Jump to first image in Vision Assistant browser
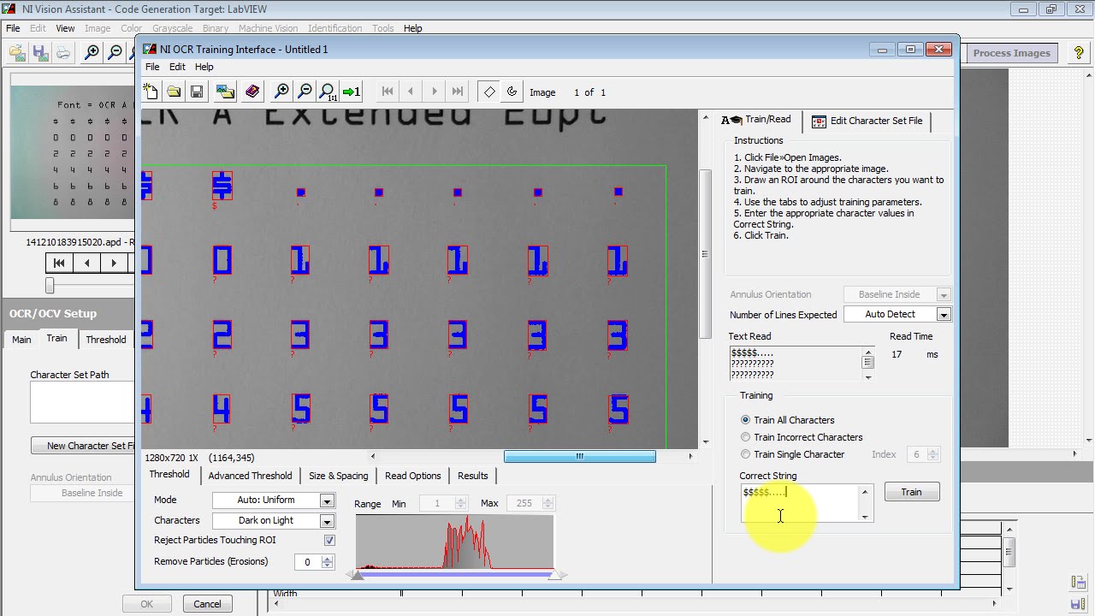Viewport: 1095px width, 616px height. 59,263
